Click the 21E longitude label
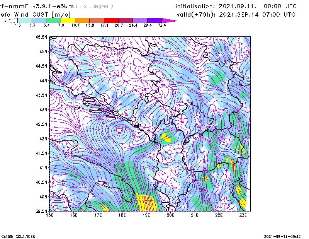The image size is (309, 239). [x=195, y=215]
